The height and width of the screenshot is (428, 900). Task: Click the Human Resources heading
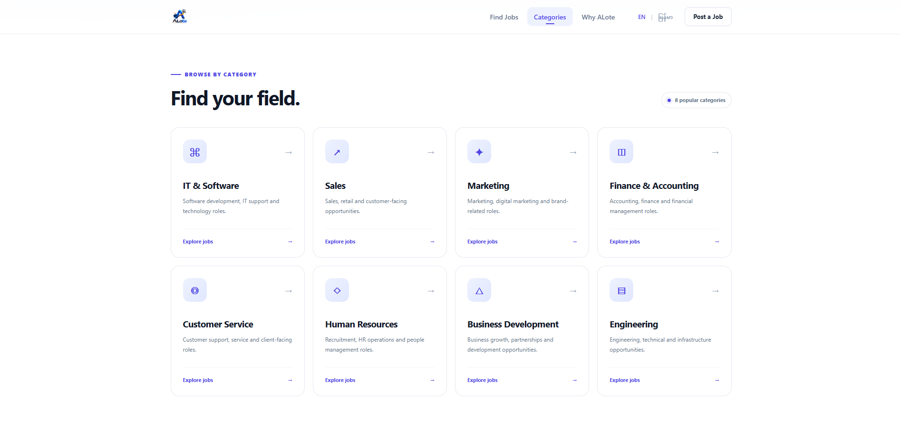click(361, 325)
